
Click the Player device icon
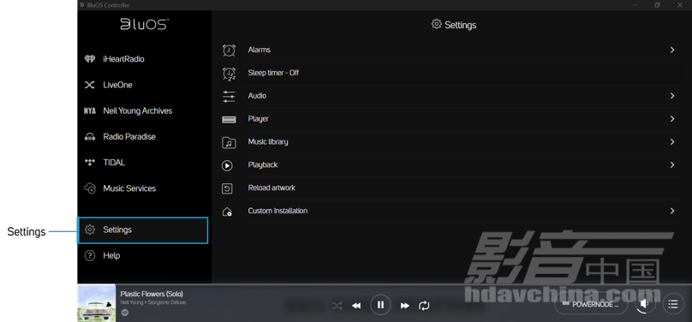tap(229, 120)
